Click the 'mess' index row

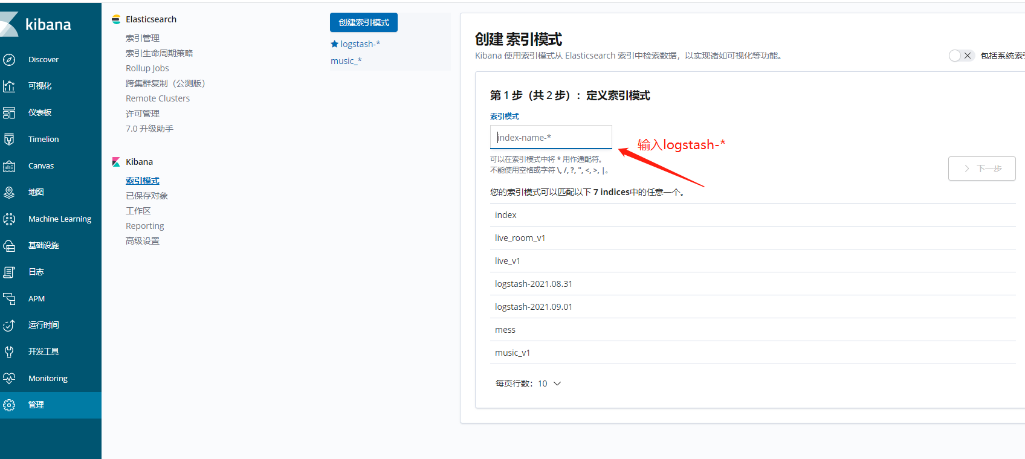[753, 330]
